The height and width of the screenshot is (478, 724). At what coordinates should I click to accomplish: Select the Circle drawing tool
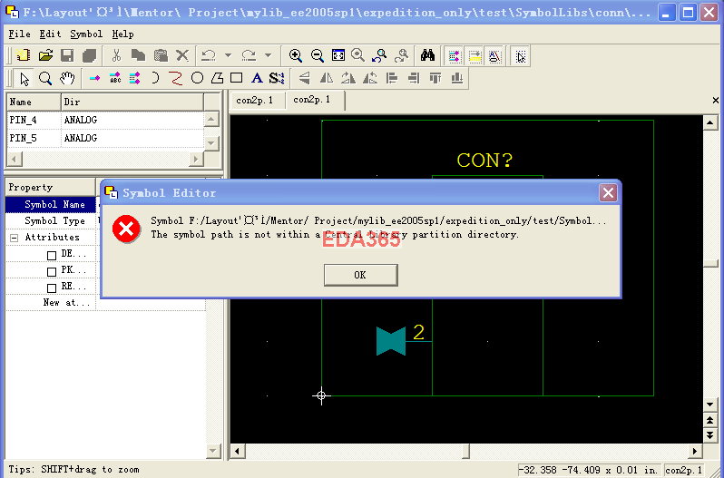(x=197, y=78)
